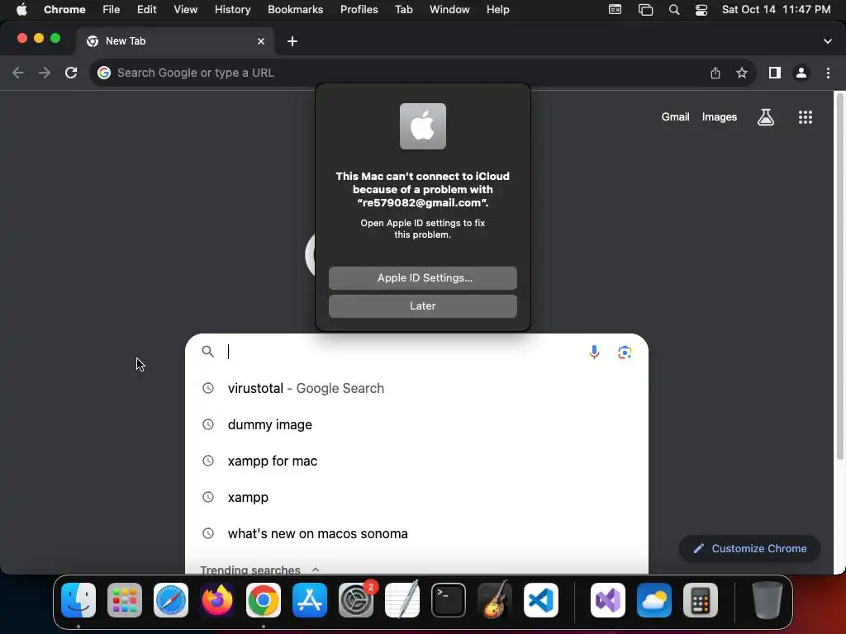The width and height of the screenshot is (846, 634).
Task: Click the date and time in the menu bar
Action: [776, 10]
